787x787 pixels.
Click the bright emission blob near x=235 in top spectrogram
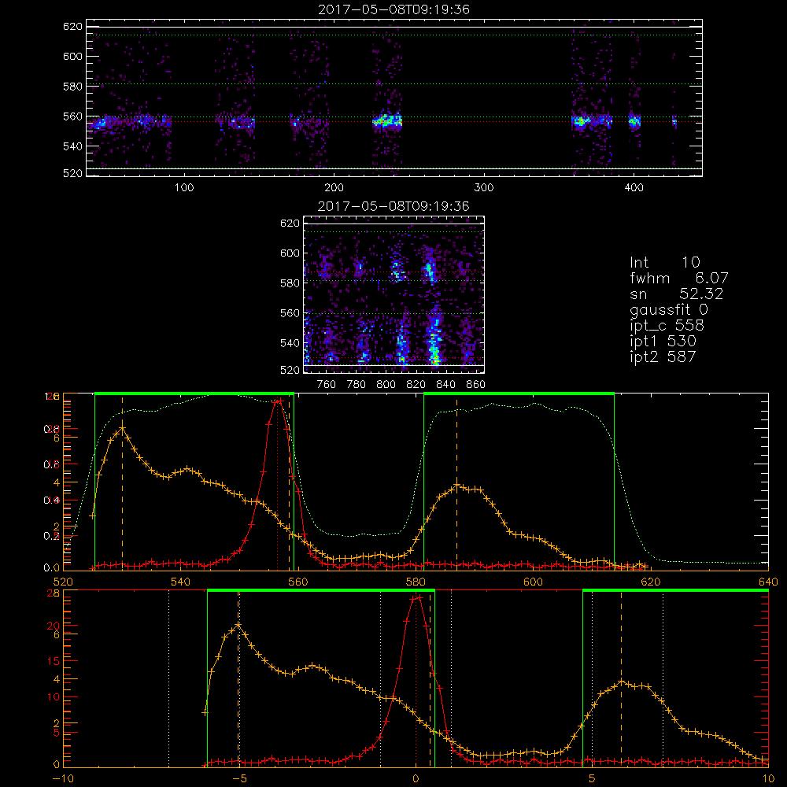click(386, 120)
